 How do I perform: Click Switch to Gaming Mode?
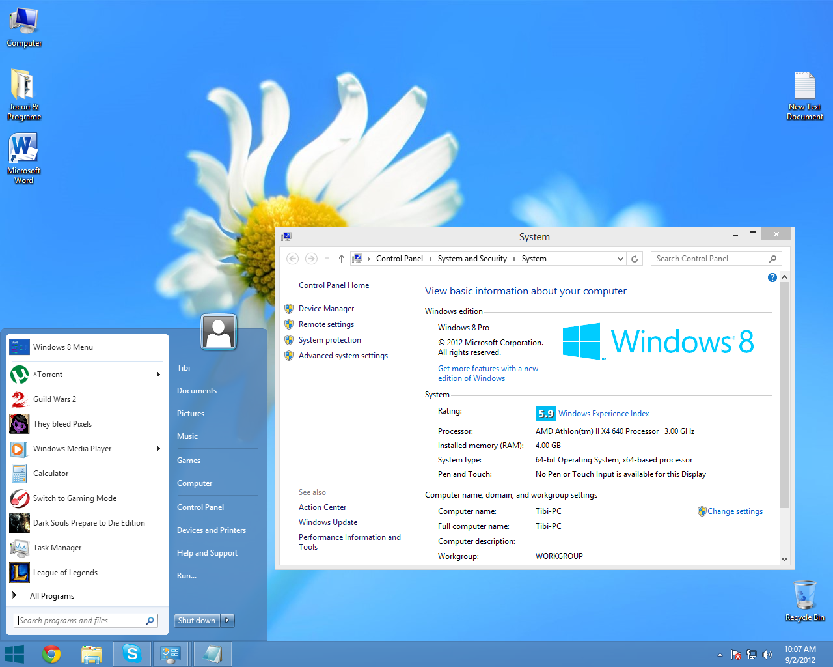click(86, 498)
